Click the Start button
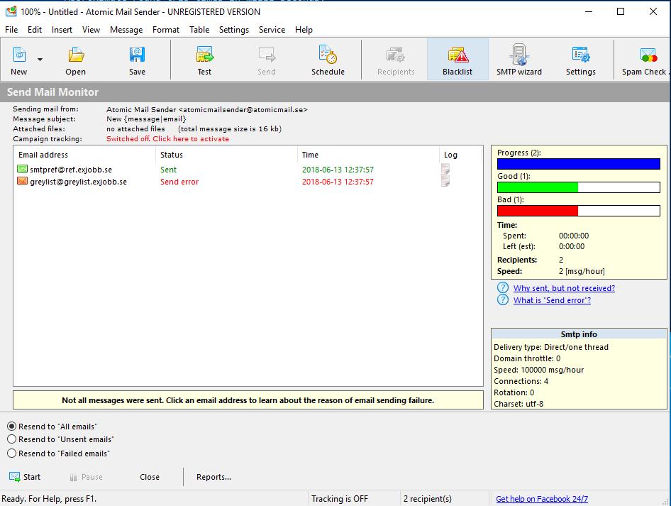The width and height of the screenshot is (671, 506). coord(25,477)
